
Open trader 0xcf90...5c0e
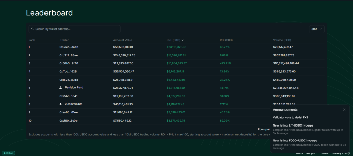(68, 121)
